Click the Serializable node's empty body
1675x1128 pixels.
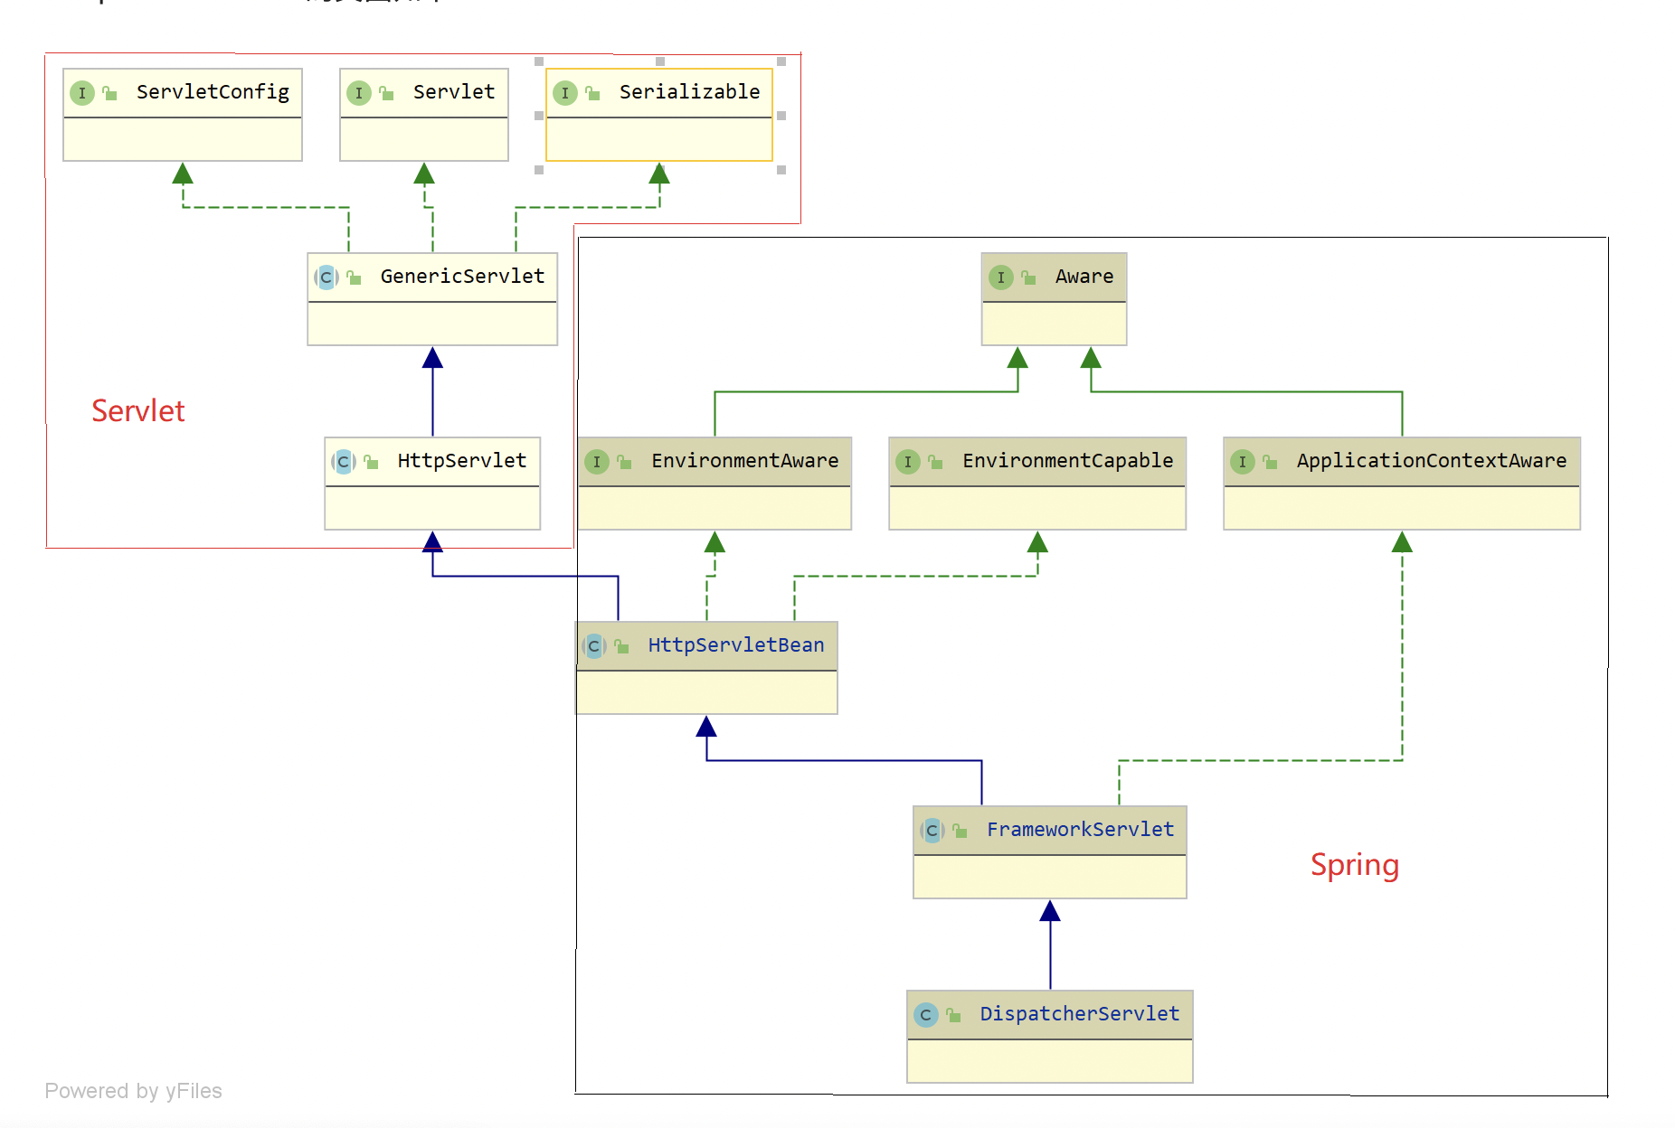659,140
